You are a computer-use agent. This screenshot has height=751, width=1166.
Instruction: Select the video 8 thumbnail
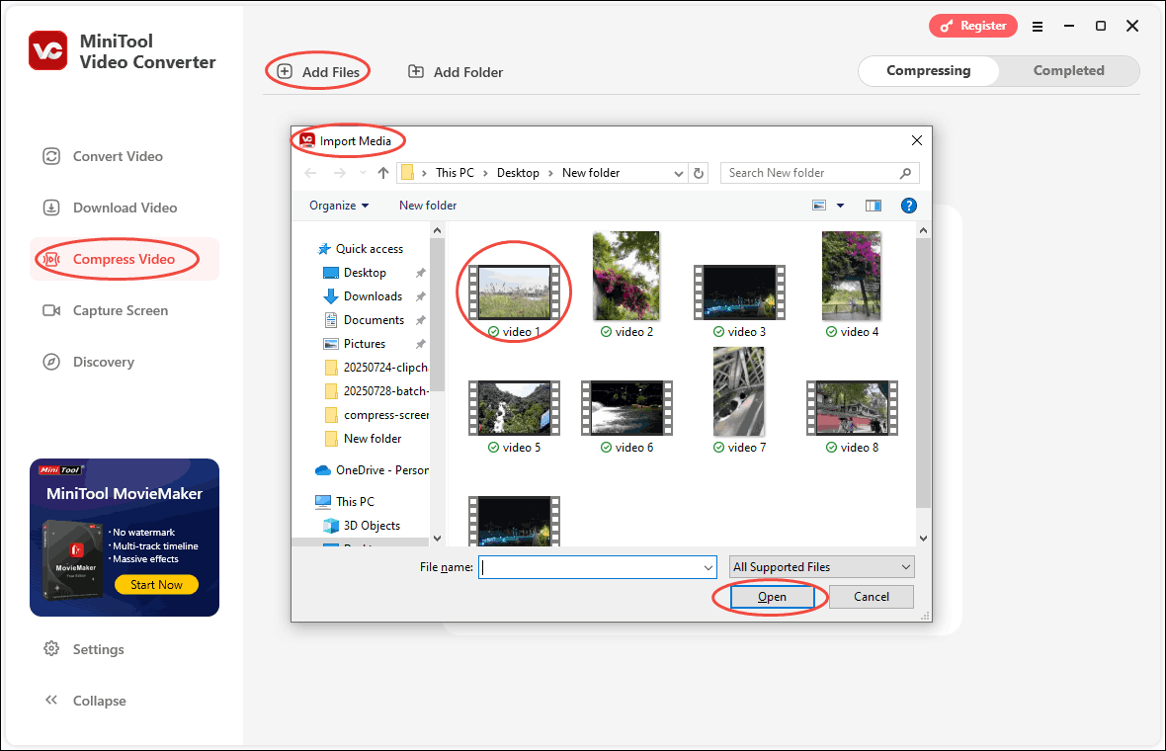click(852, 408)
